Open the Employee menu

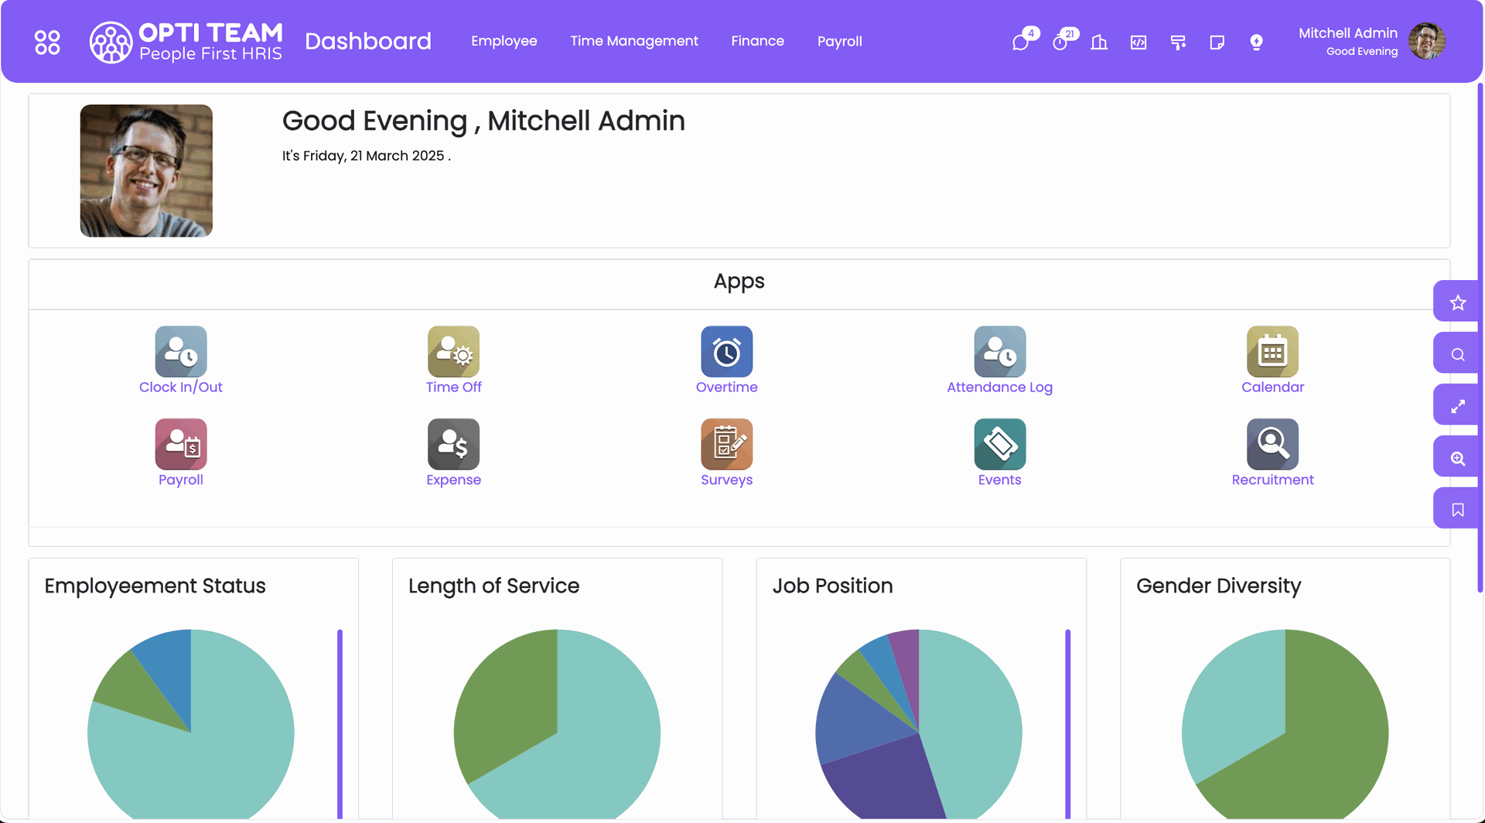tap(504, 41)
